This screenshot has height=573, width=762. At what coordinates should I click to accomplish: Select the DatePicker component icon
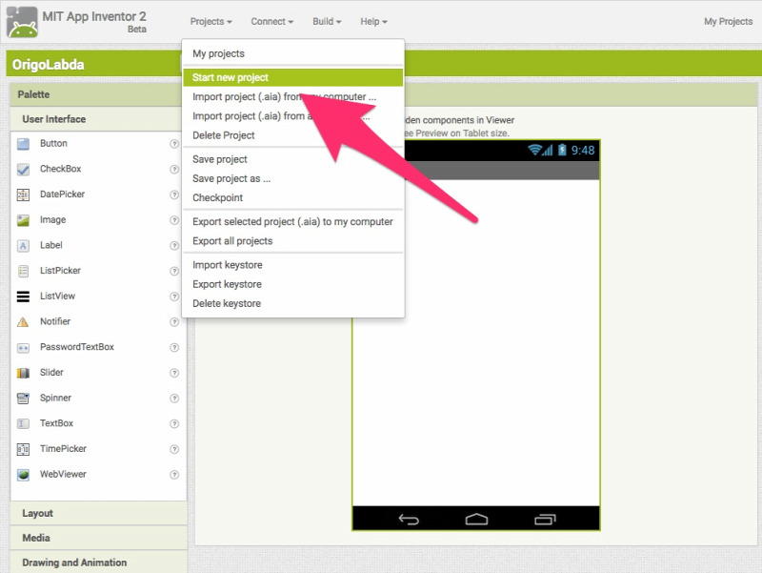23,194
